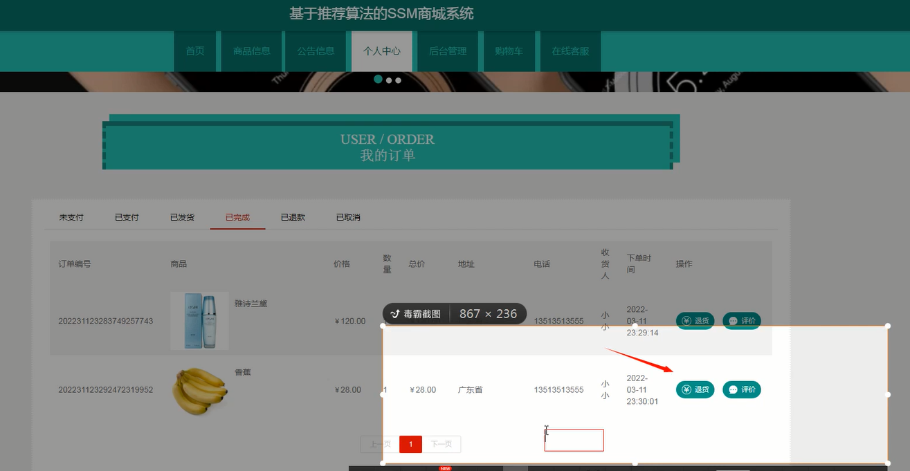Click the 操作 column header
The width and height of the screenshot is (910, 471).
coord(684,264)
